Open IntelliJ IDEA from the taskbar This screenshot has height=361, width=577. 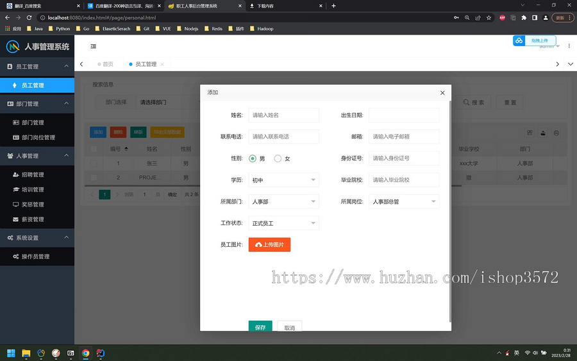coord(101,353)
